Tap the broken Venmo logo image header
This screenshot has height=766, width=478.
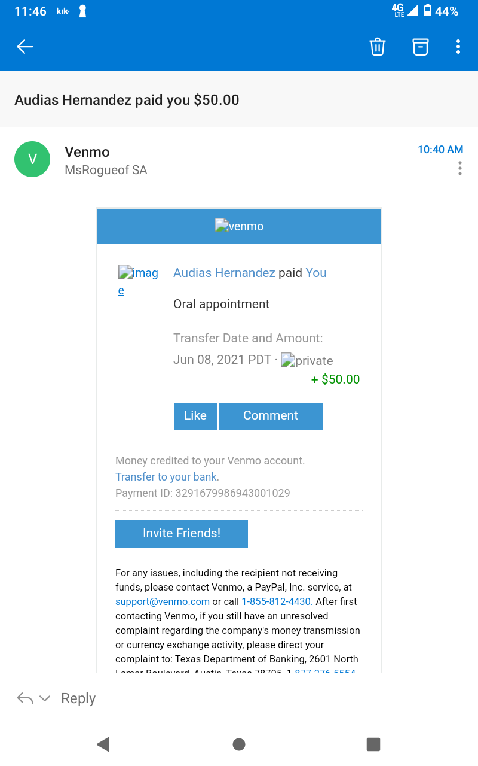(239, 226)
